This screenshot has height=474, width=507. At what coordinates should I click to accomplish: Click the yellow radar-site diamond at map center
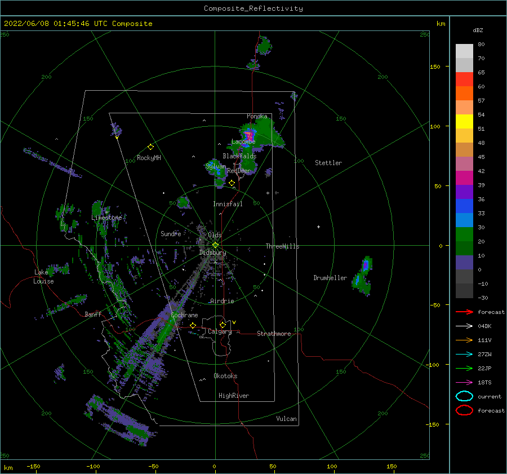[x=215, y=245]
